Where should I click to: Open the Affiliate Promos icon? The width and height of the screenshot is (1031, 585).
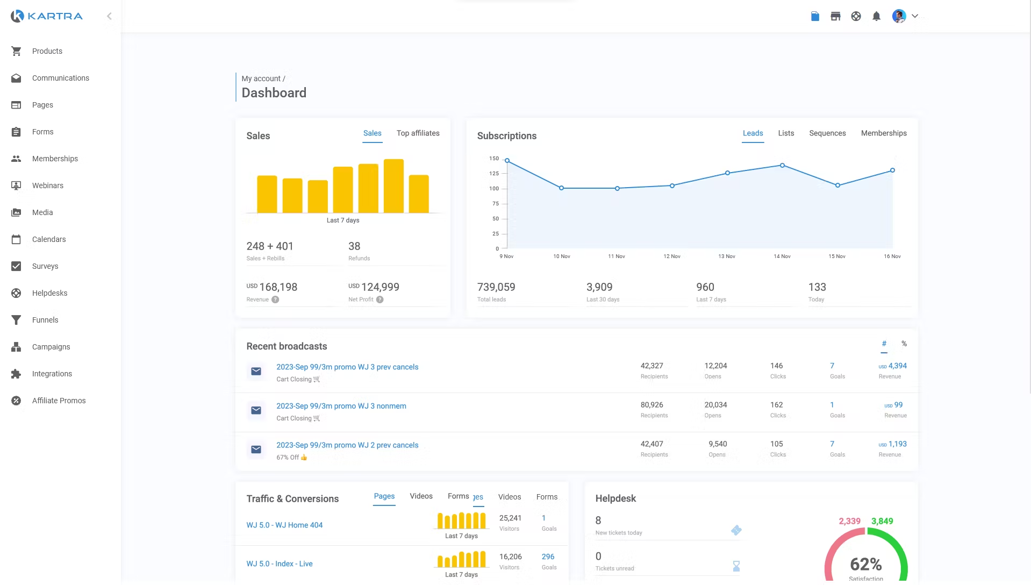pos(16,401)
